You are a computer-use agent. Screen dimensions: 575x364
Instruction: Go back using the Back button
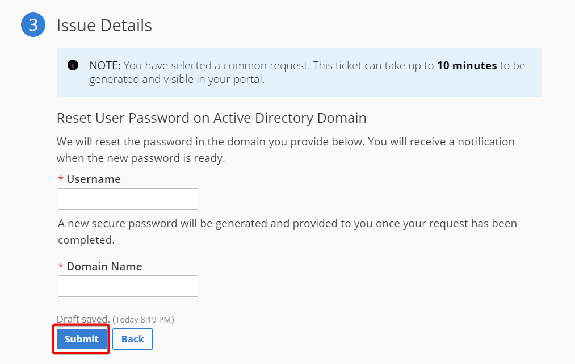[132, 339]
